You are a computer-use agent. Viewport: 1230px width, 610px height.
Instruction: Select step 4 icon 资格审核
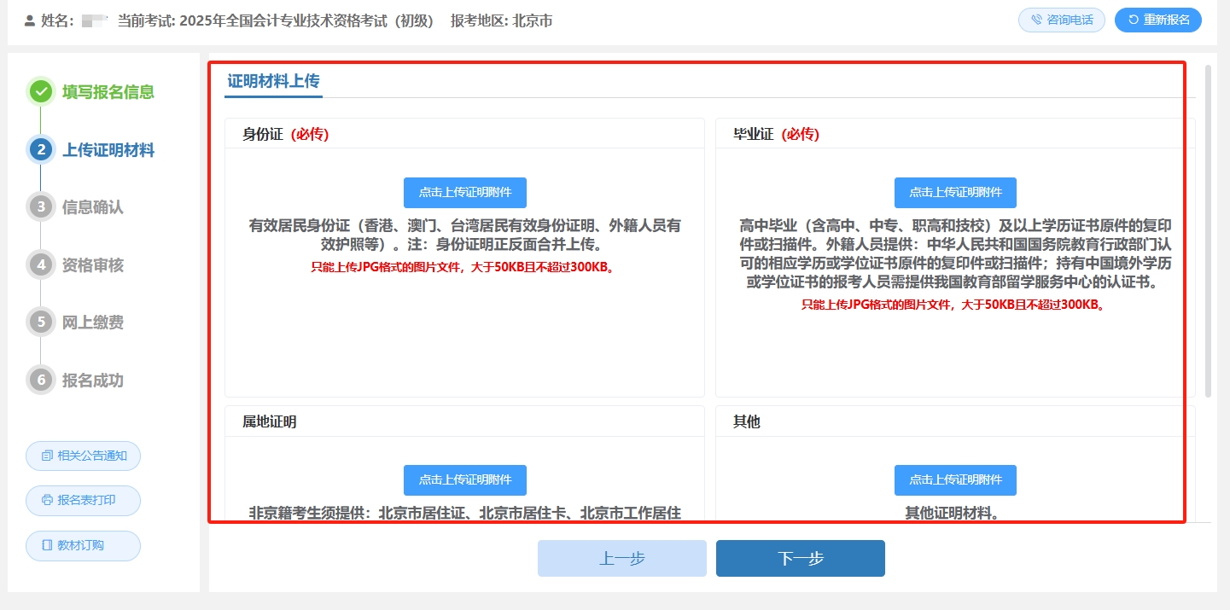pyautogui.click(x=41, y=265)
